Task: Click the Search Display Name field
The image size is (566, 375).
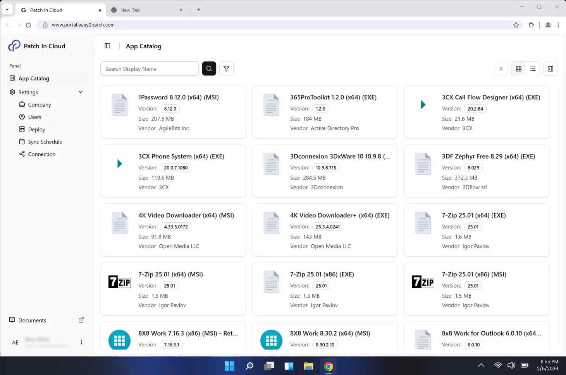Action: click(x=150, y=69)
